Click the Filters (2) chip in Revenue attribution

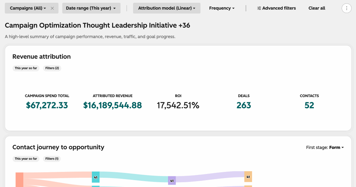pos(52,68)
